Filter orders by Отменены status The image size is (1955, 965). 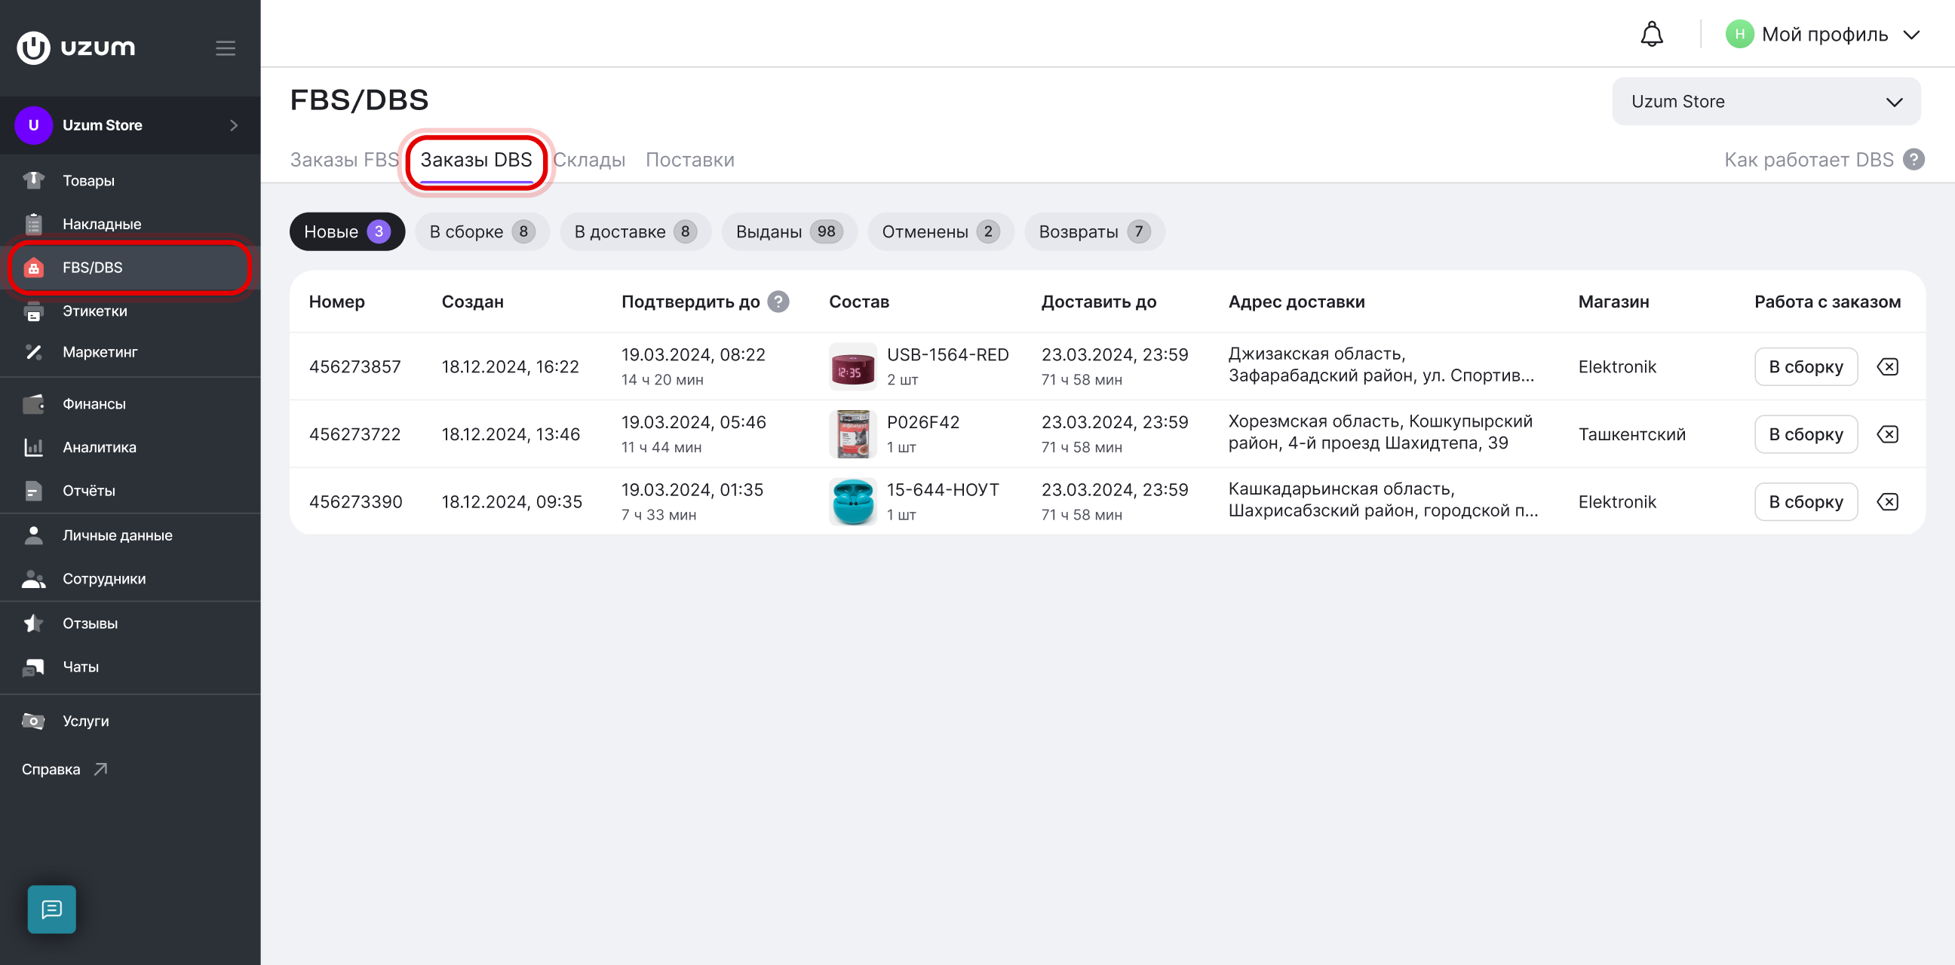click(x=941, y=231)
